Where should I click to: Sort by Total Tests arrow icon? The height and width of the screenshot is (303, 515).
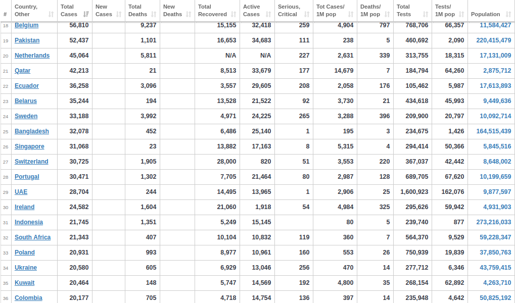(426, 14)
